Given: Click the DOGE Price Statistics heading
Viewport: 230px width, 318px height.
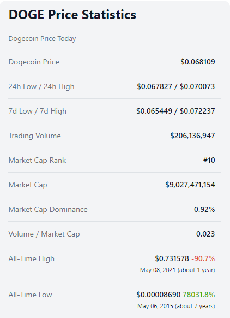Looking at the screenshot, I should pos(72,15).
